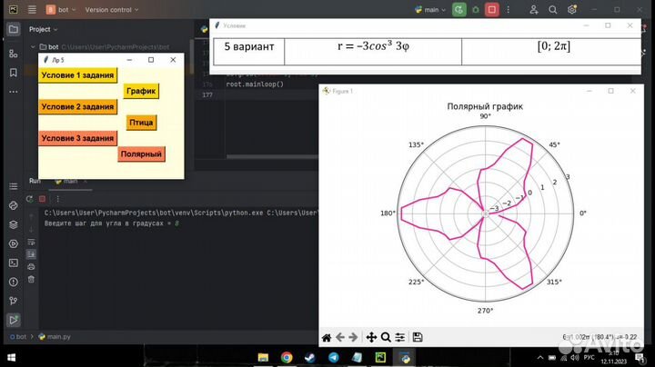Rerun main using the Run panel rerun icon

coord(31,199)
